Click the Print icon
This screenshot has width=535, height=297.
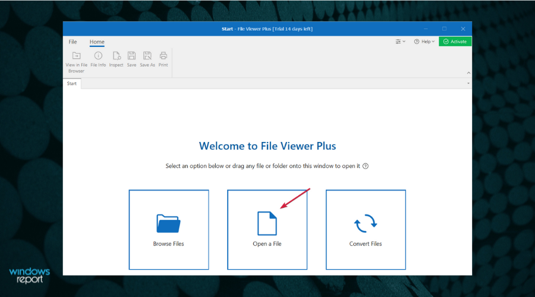(x=163, y=56)
